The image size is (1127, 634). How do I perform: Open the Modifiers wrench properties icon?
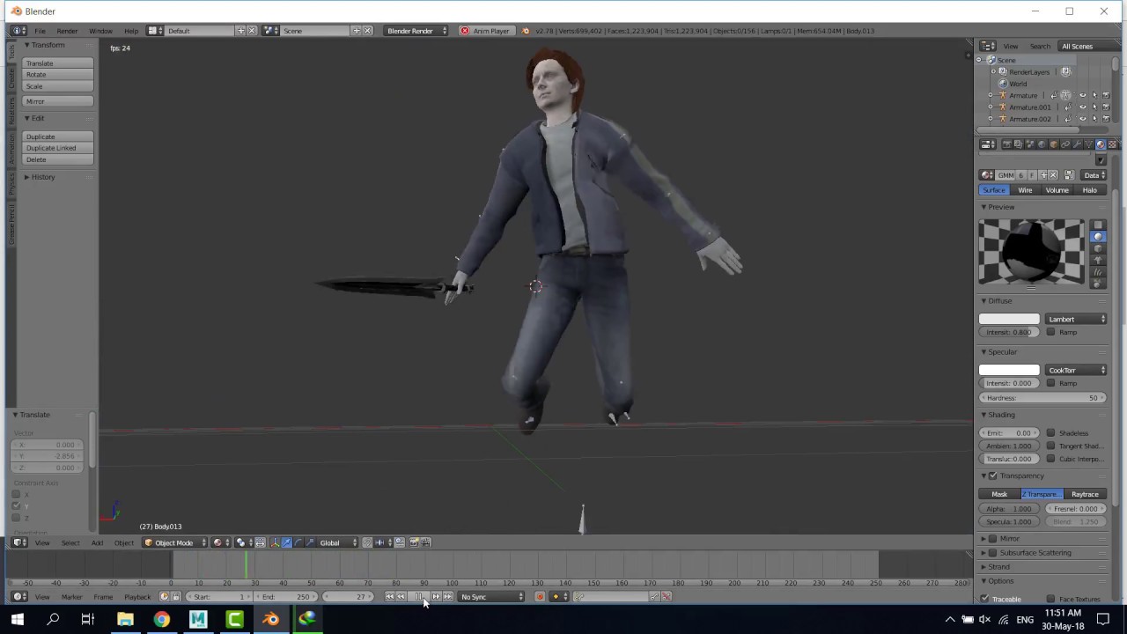1077,144
